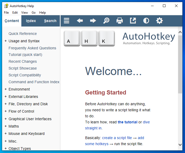
Task: Click the H key logo image
Action: (x=89, y=38)
